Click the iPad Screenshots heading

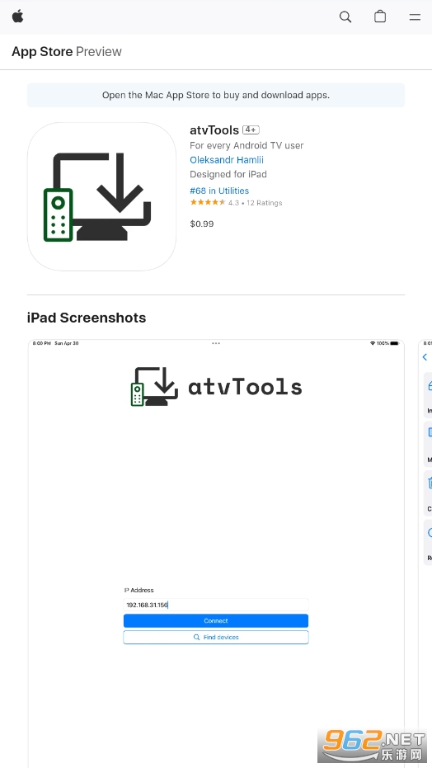[x=87, y=318]
